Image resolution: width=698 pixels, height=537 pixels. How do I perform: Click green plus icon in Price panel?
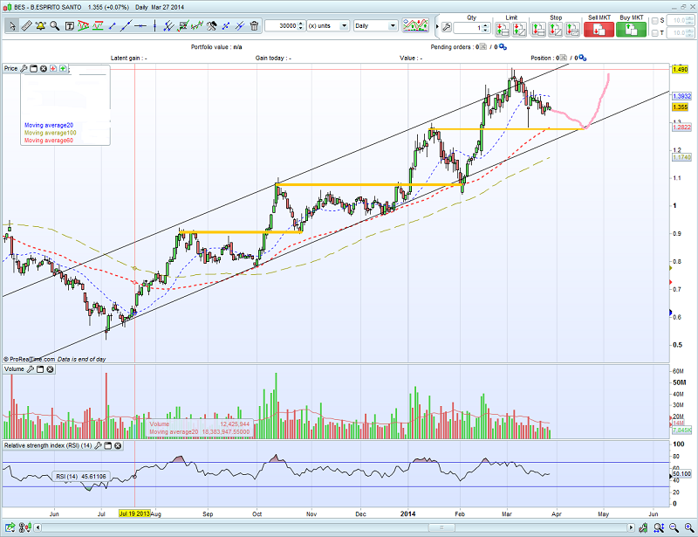pyautogui.click(x=63, y=68)
